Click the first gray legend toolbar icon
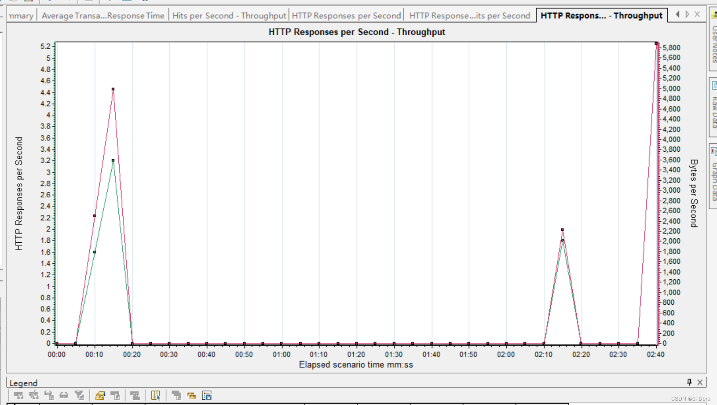The image size is (717, 405). [18, 395]
